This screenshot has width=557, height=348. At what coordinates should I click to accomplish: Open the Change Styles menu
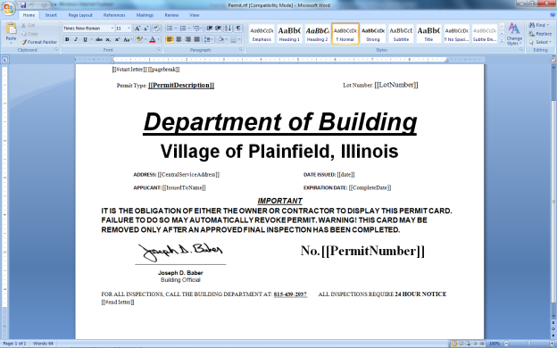pyautogui.click(x=514, y=34)
